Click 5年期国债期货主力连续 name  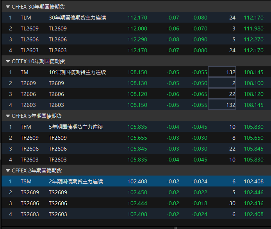(76, 127)
